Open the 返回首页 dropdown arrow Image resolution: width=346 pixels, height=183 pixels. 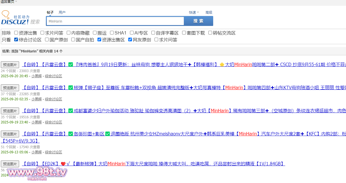[16, 2]
